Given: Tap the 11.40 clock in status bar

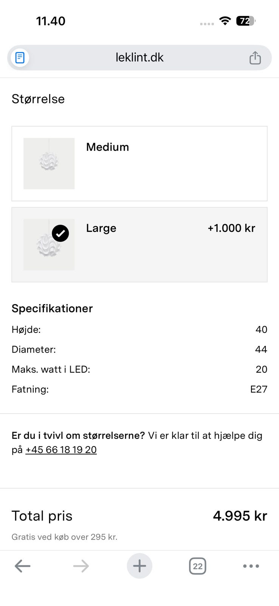Looking at the screenshot, I should (x=51, y=21).
